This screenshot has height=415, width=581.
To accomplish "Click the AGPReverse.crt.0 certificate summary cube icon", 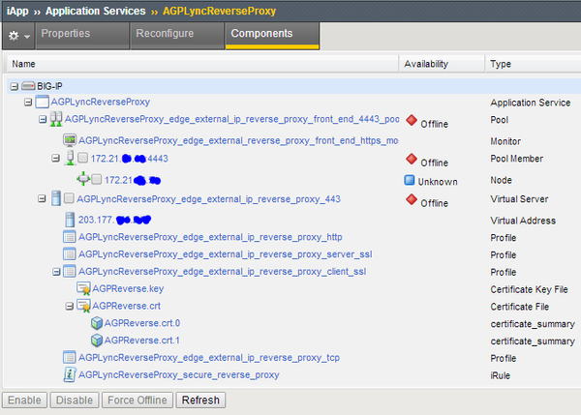I will [96, 323].
